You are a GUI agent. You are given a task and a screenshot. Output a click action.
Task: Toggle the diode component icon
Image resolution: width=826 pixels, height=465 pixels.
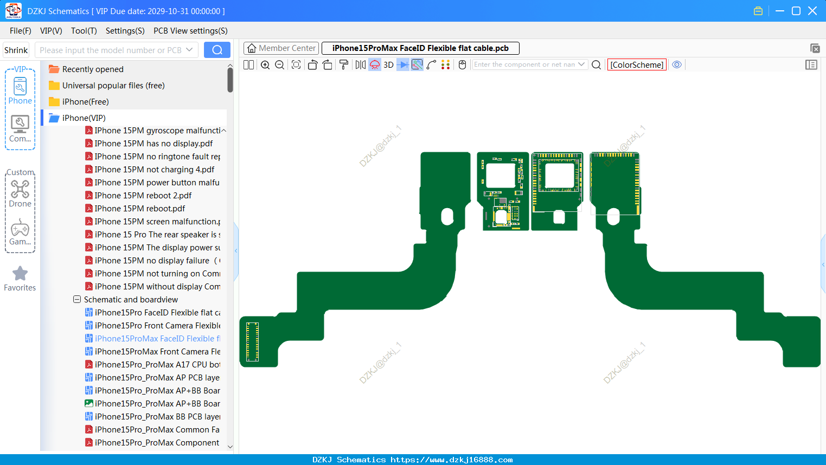click(403, 64)
